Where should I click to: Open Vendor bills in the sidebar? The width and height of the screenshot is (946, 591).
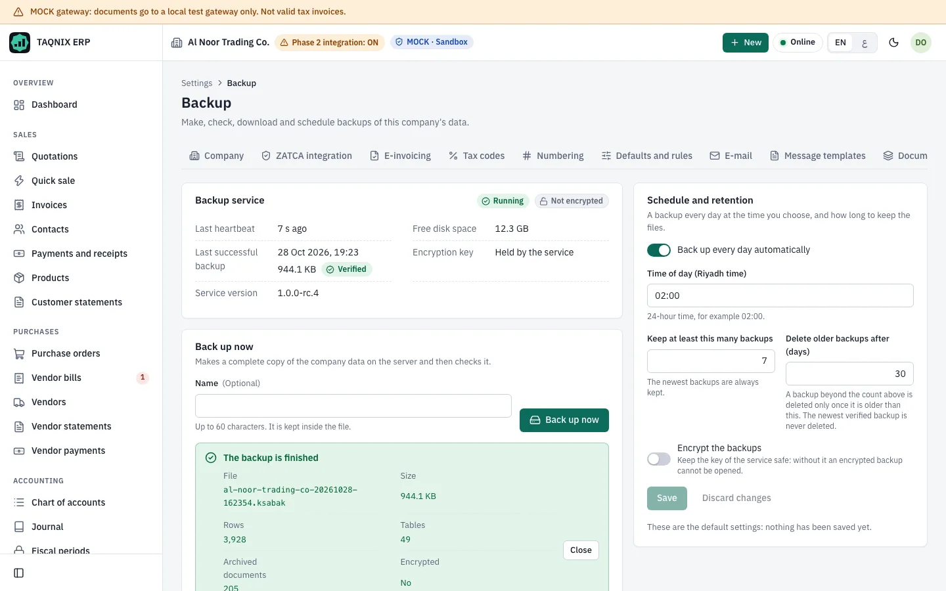81,378
